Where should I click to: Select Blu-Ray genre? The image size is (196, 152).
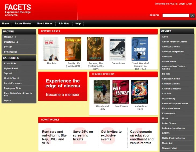click(x=166, y=74)
